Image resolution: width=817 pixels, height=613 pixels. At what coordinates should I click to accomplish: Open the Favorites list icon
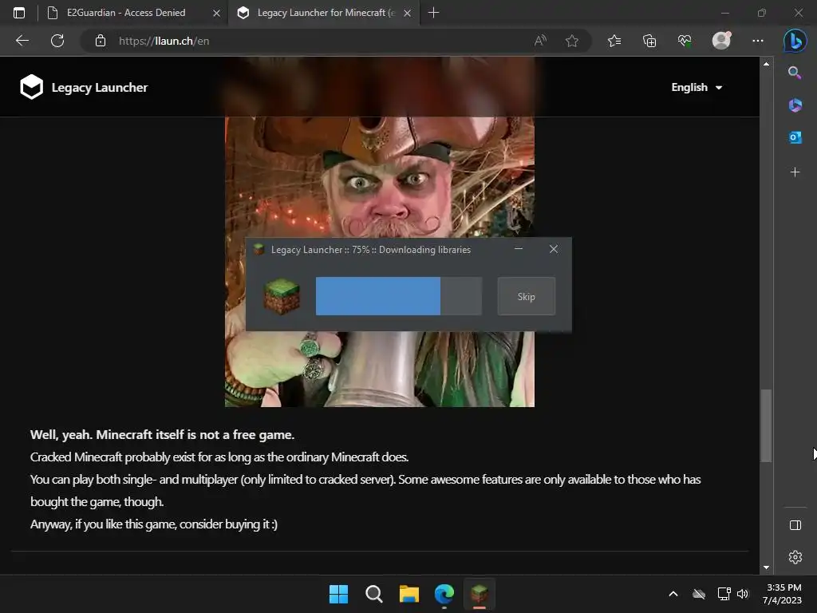[614, 41]
